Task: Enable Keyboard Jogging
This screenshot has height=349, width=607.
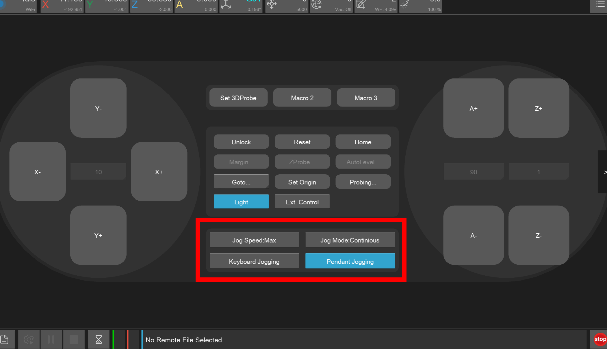Action: [254, 261]
